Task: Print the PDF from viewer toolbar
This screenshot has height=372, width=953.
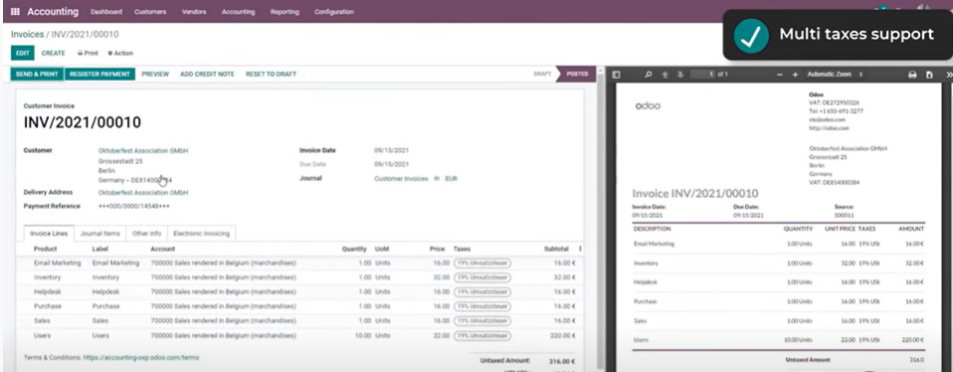Action: (912, 75)
